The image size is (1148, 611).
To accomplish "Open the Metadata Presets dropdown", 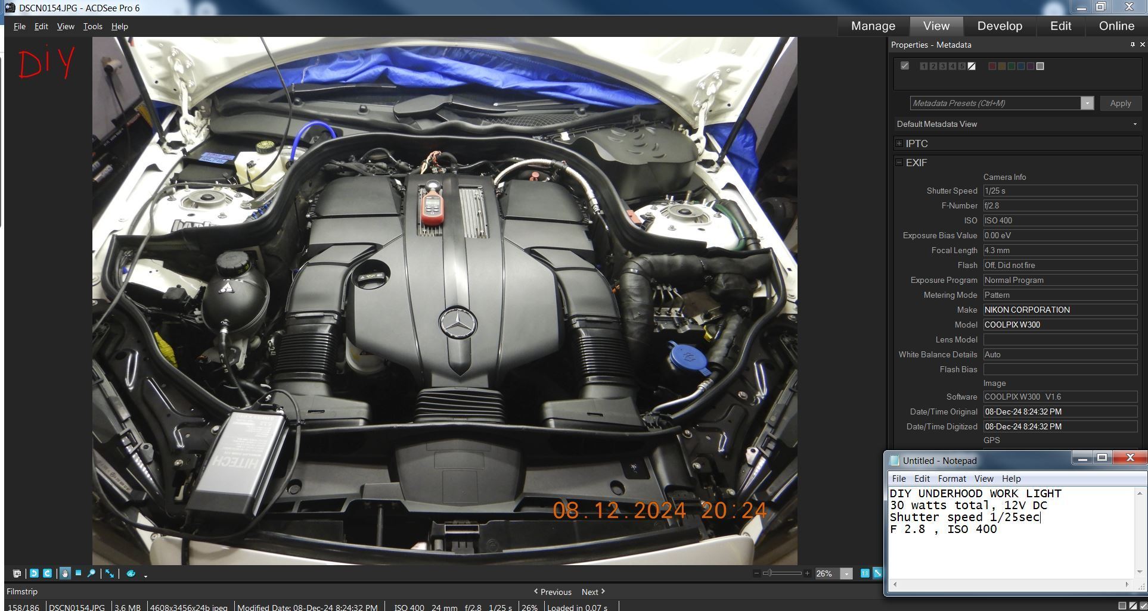I will 1087,103.
